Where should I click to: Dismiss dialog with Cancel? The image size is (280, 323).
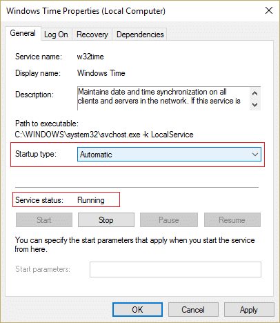(193, 310)
